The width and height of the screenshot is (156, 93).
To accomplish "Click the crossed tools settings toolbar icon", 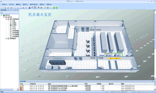I will (11, 7).
